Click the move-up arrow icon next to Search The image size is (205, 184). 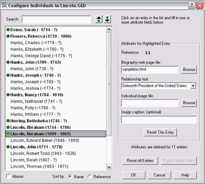99,19
